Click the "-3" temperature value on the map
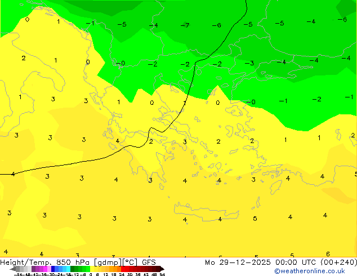 [x=249, y=63]
